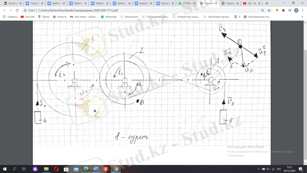The height and width of the screenshot is (173, 307).
Task: Mute audio on the (25) YouTube tab
Action: point(255,3)
